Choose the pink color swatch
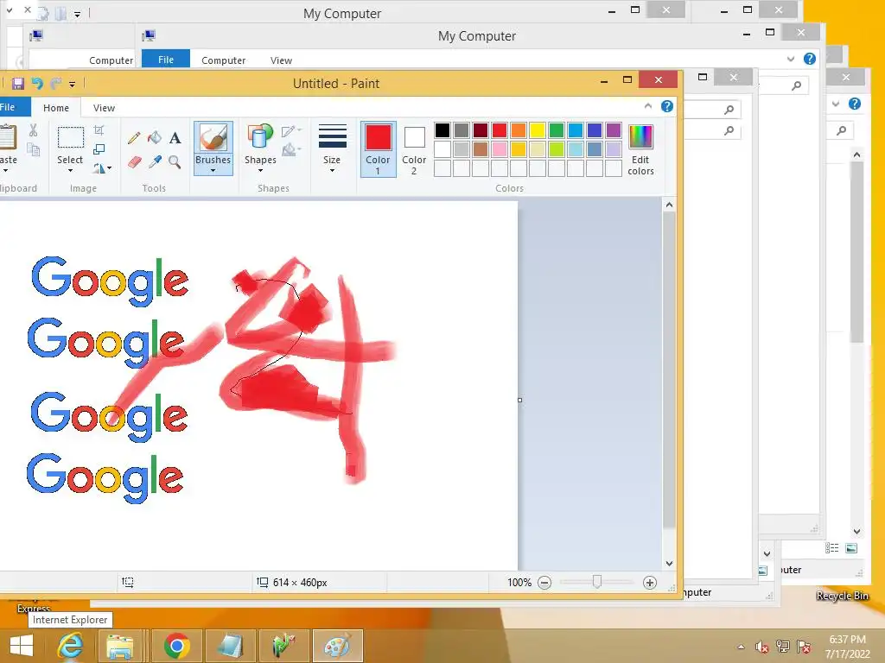885x663 pixels. point(500,149)
